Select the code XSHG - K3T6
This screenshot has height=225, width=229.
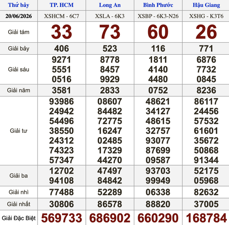206,16
